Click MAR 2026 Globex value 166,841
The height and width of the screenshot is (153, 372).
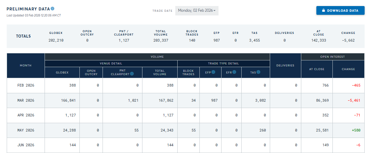click(x=68, y=101)
